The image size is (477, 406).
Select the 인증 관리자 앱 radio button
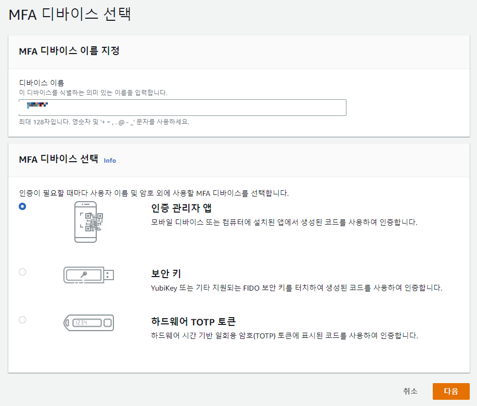22,206
